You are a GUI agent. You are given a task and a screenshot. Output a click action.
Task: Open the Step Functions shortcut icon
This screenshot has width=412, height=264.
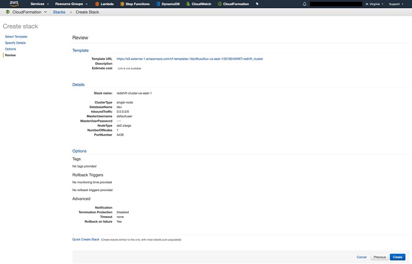pos(122,4)
